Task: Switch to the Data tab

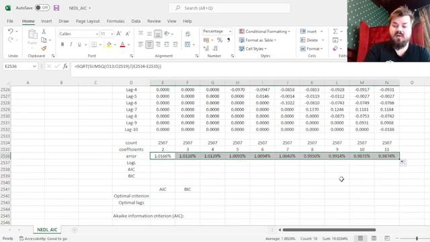Action: (136, 21)
